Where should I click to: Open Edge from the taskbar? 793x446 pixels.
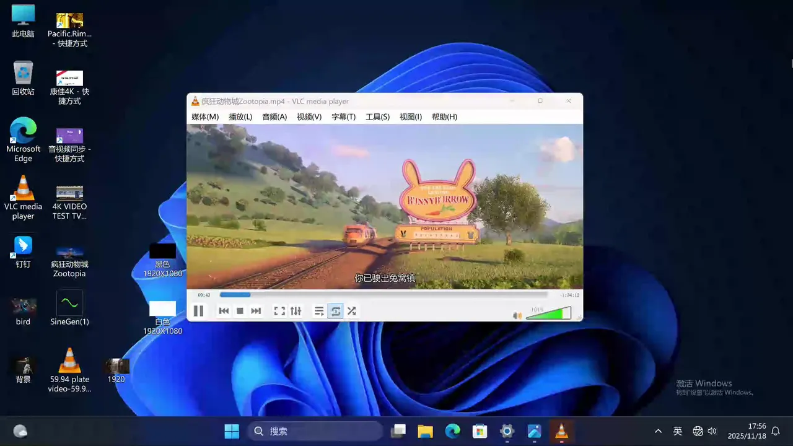[x=453, y=431]
